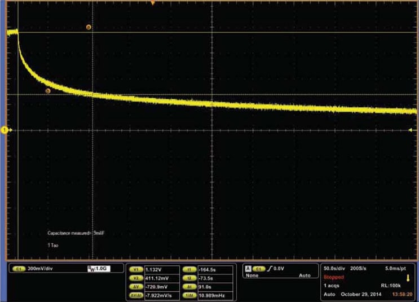Click the cursor 'b' label

(x=48, y=91)
